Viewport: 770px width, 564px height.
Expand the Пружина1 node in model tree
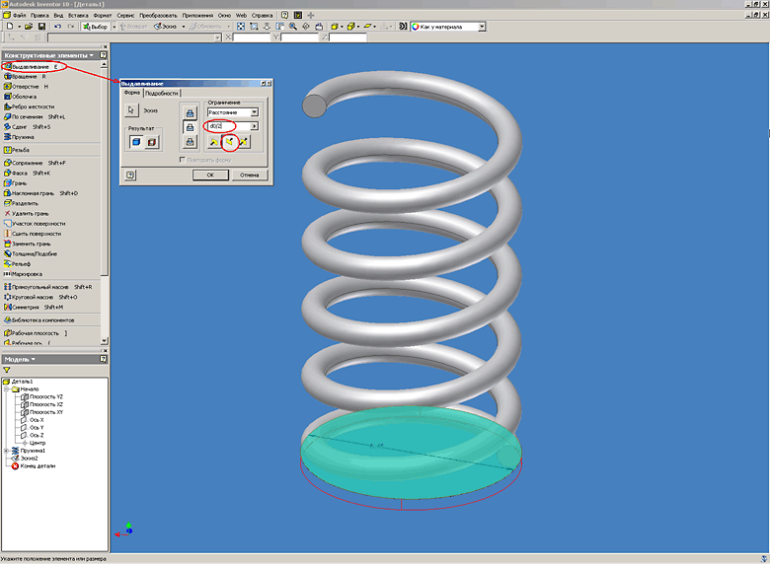coord(6,451)
